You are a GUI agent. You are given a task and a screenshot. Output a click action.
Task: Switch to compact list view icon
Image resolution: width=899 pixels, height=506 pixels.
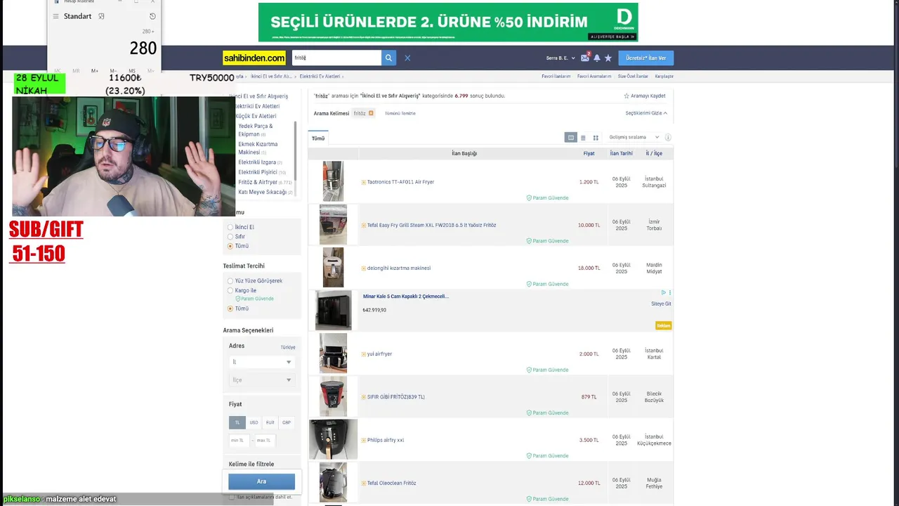point(583,138)
